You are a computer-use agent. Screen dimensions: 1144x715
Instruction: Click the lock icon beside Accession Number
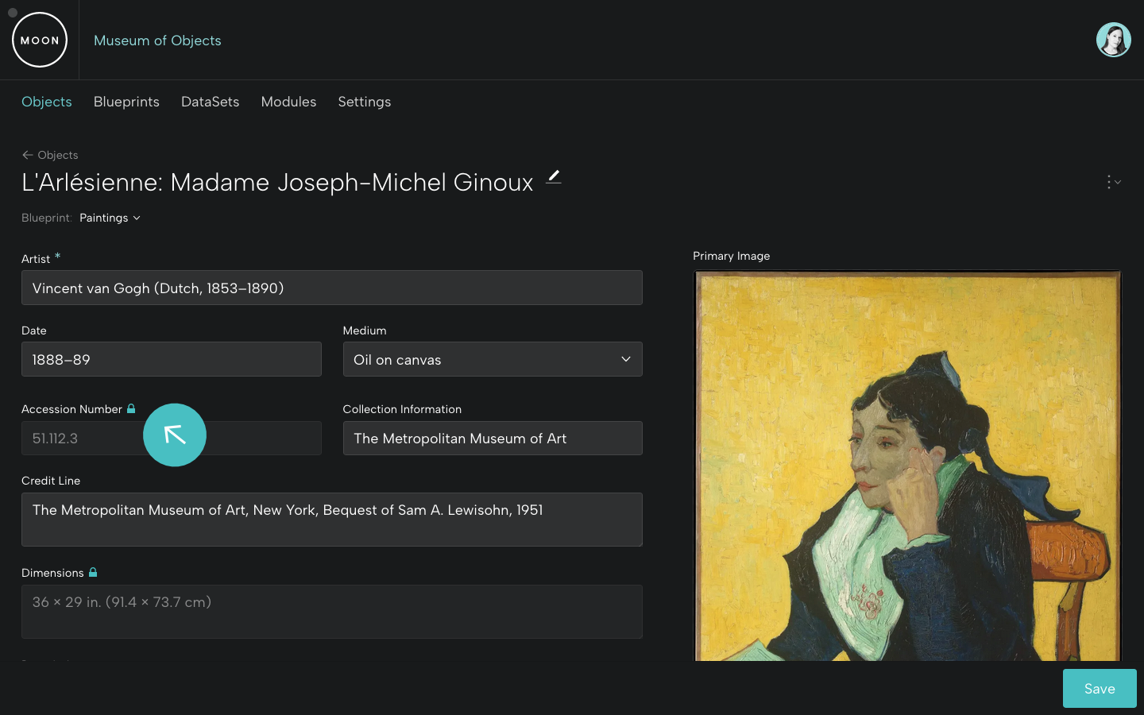pos(131,408)
